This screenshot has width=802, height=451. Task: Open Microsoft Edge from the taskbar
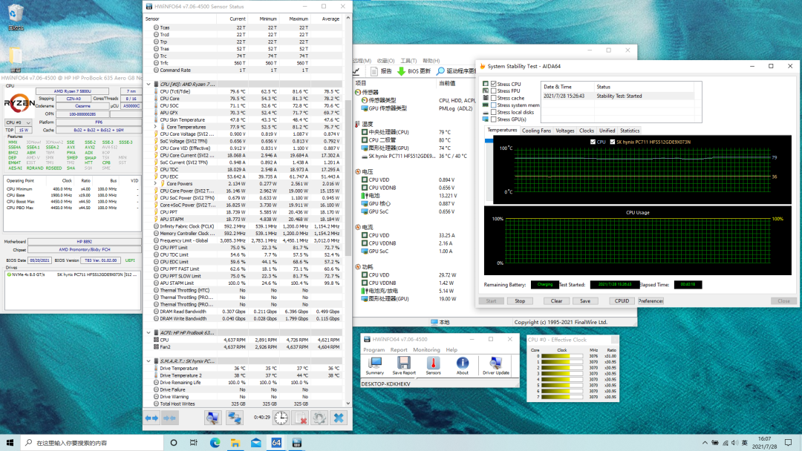tap(215, 443)
